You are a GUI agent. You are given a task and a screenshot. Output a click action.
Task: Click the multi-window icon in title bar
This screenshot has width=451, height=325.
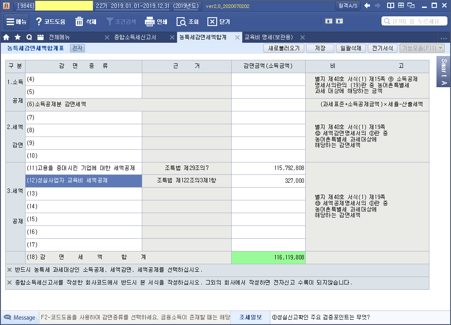click(x=411, y=5)
